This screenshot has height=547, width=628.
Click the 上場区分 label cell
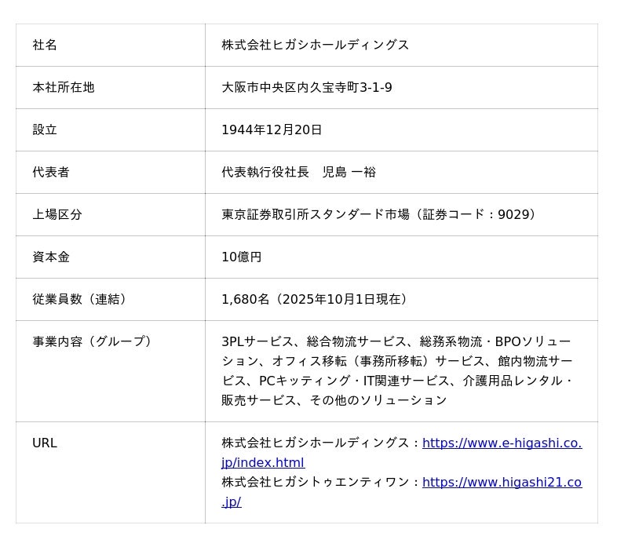pos(57,215)
